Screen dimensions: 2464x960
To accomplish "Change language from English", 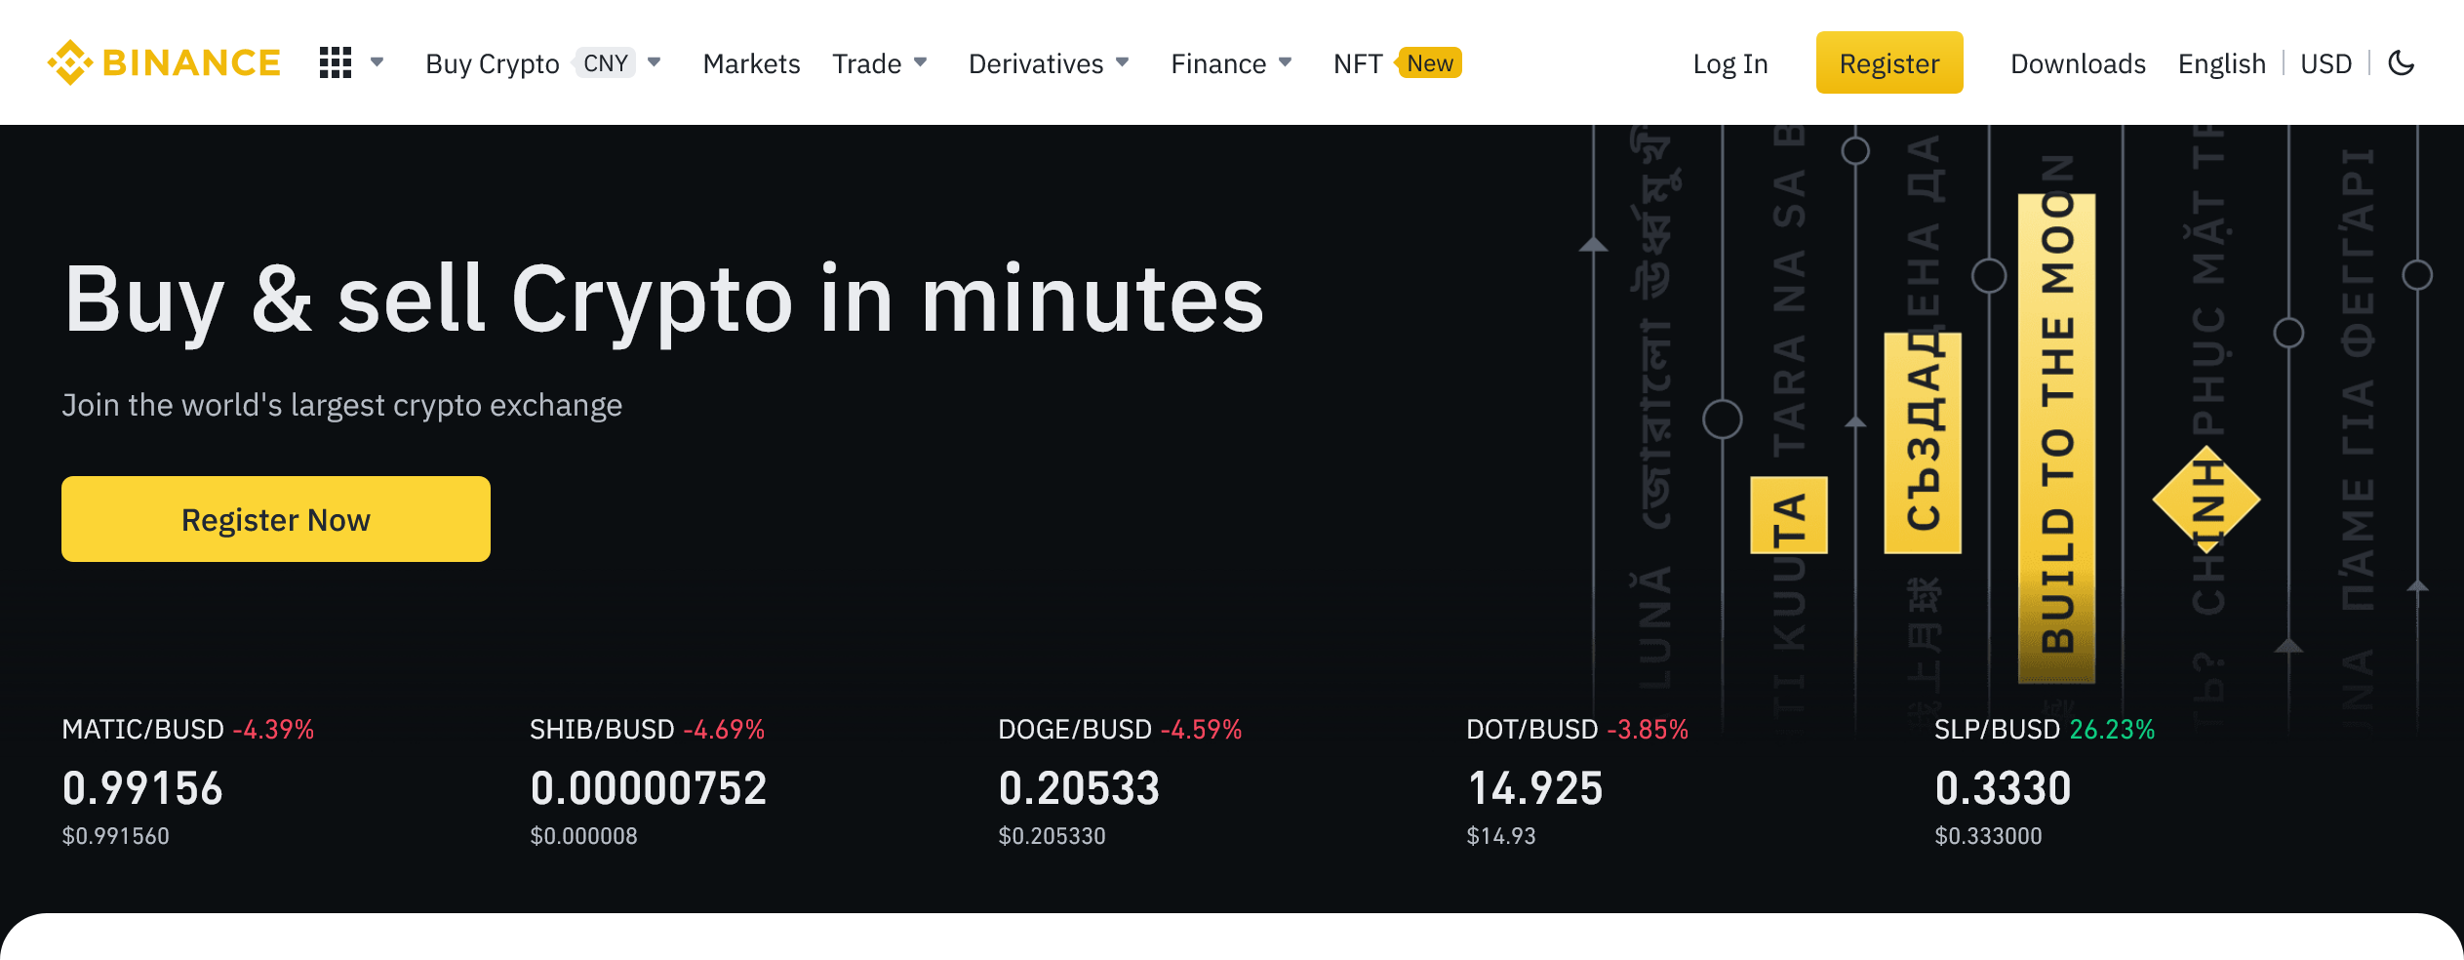I will click(x=2221, y=63).
